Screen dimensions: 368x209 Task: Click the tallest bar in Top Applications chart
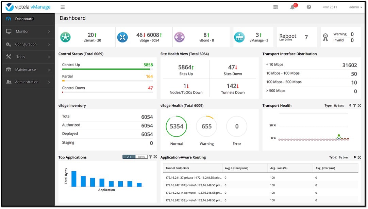click(x=74, y=179)
